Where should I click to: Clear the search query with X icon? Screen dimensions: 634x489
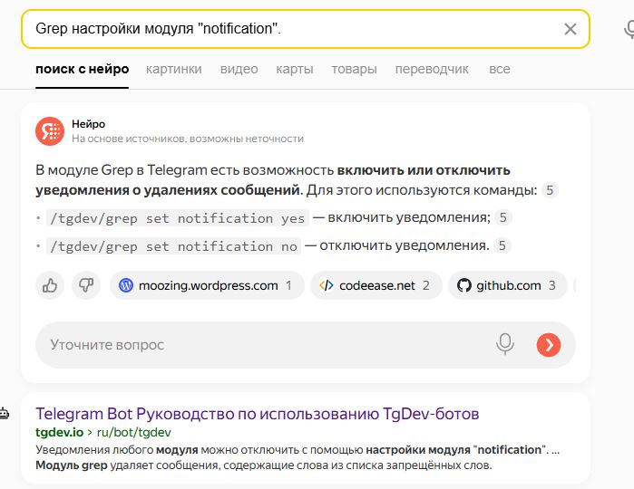pyautogui.click(x=570, y=29)
